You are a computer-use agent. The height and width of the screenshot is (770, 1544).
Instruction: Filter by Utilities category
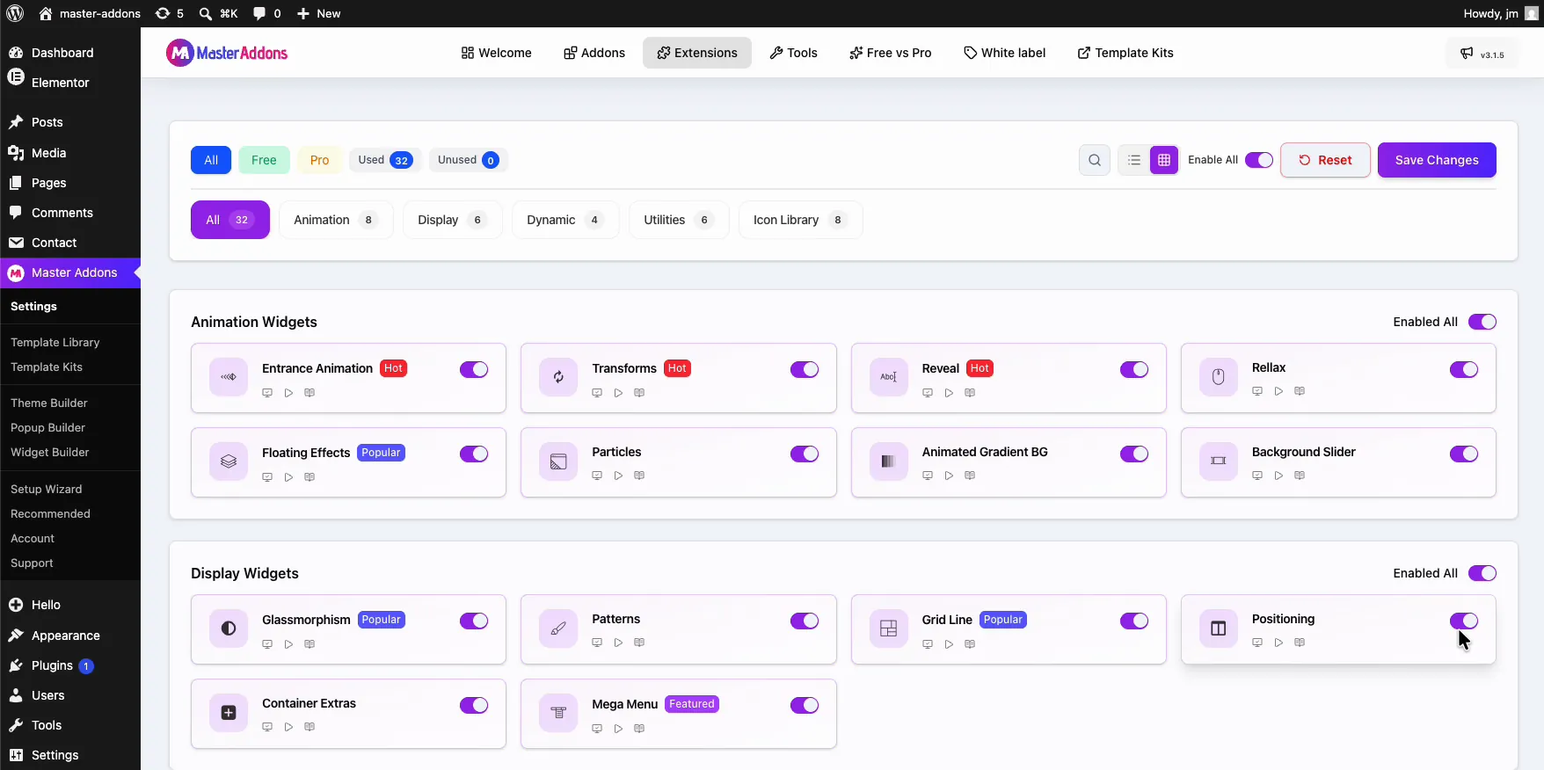point(679,220)
